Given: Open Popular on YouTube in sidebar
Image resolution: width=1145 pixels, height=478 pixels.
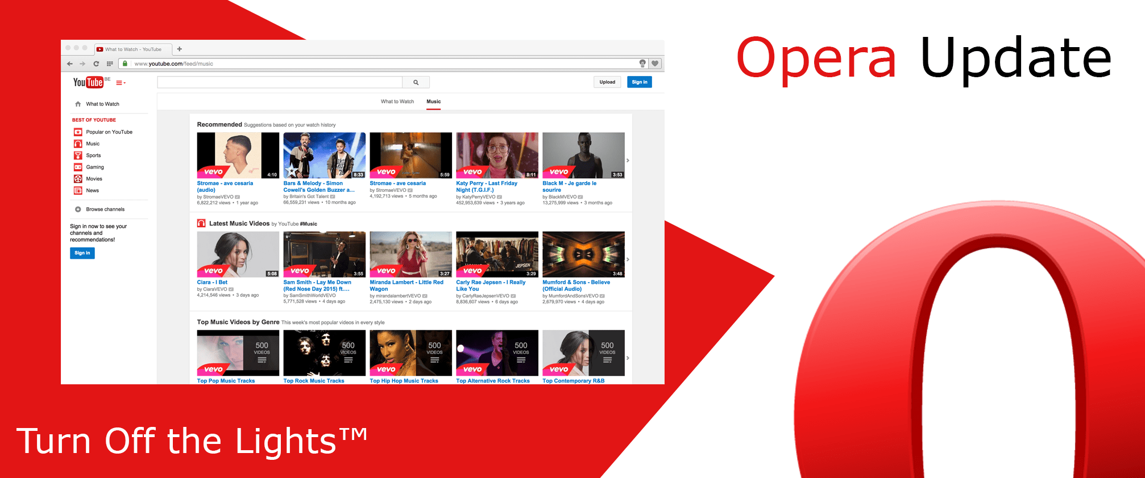Looking at the screenshot, I should [109, 132].
